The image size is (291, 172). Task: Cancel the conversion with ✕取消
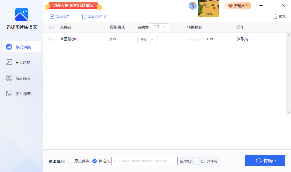click(x=243, y=39)
